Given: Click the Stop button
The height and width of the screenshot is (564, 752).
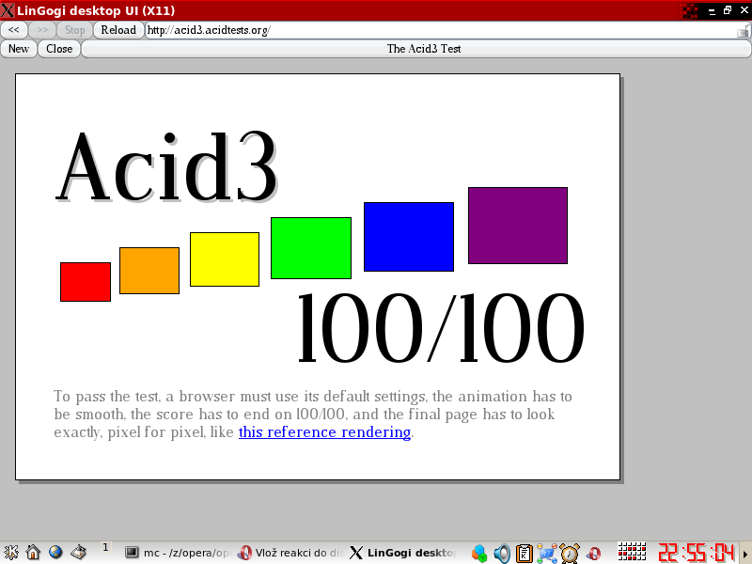Looking at the screenshot, I should tap(75, 30).
